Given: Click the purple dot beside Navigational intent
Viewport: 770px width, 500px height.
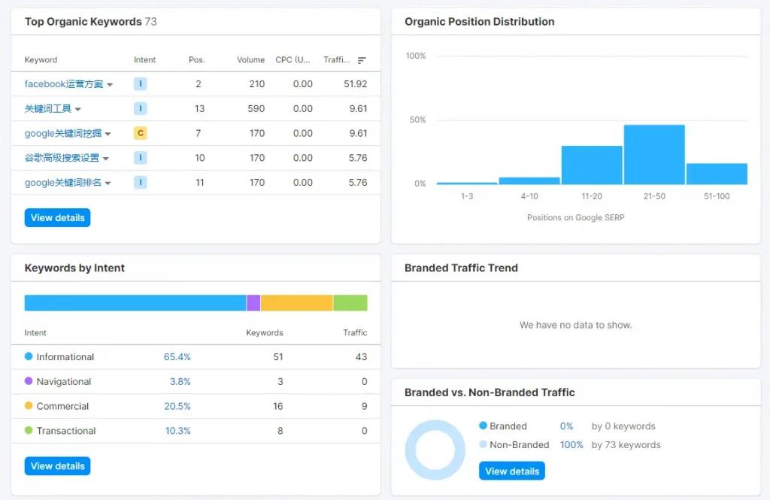Looking at the screenshot, I should click(x=29, y=381).
